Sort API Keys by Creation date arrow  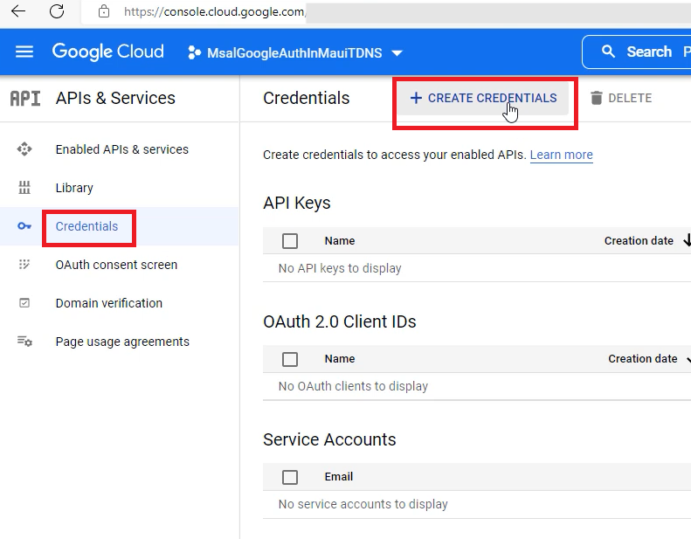[x=687, y=240]
